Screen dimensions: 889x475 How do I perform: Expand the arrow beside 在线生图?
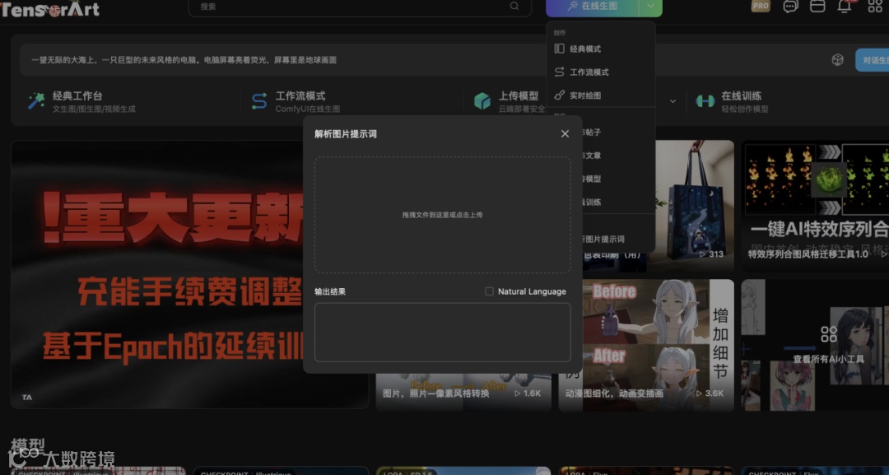650,7
